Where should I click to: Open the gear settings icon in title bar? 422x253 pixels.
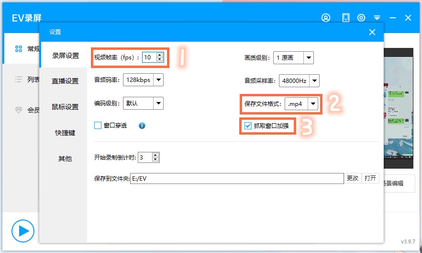[361, 18]
